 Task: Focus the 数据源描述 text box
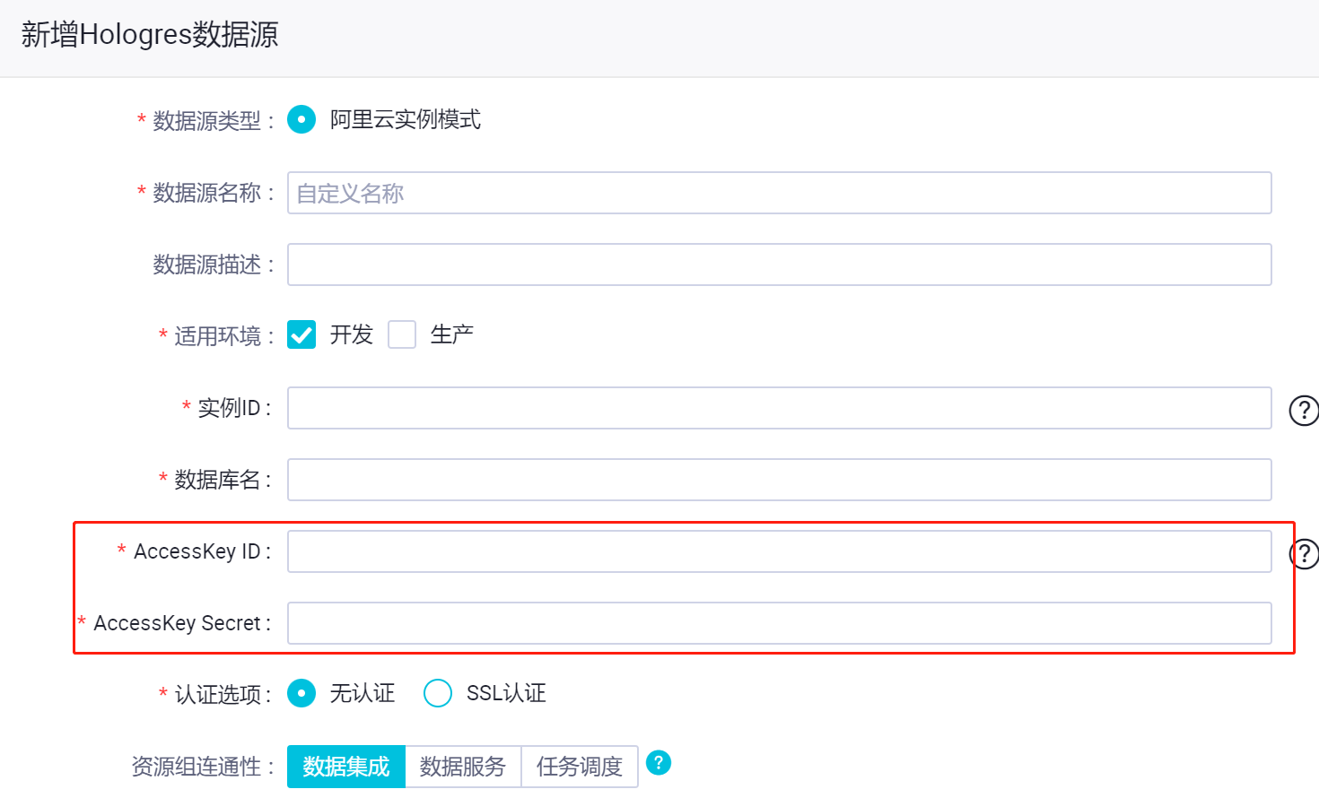tap(779, 265)
